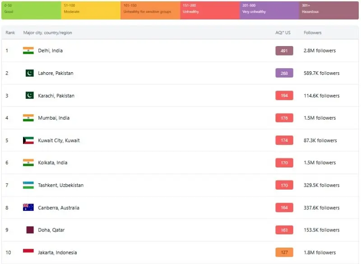Image resolution: width=361 pixels, height=264 pixels.
Task: Click the green Good 0-50 legend swatch
Action: click(31, 10)
